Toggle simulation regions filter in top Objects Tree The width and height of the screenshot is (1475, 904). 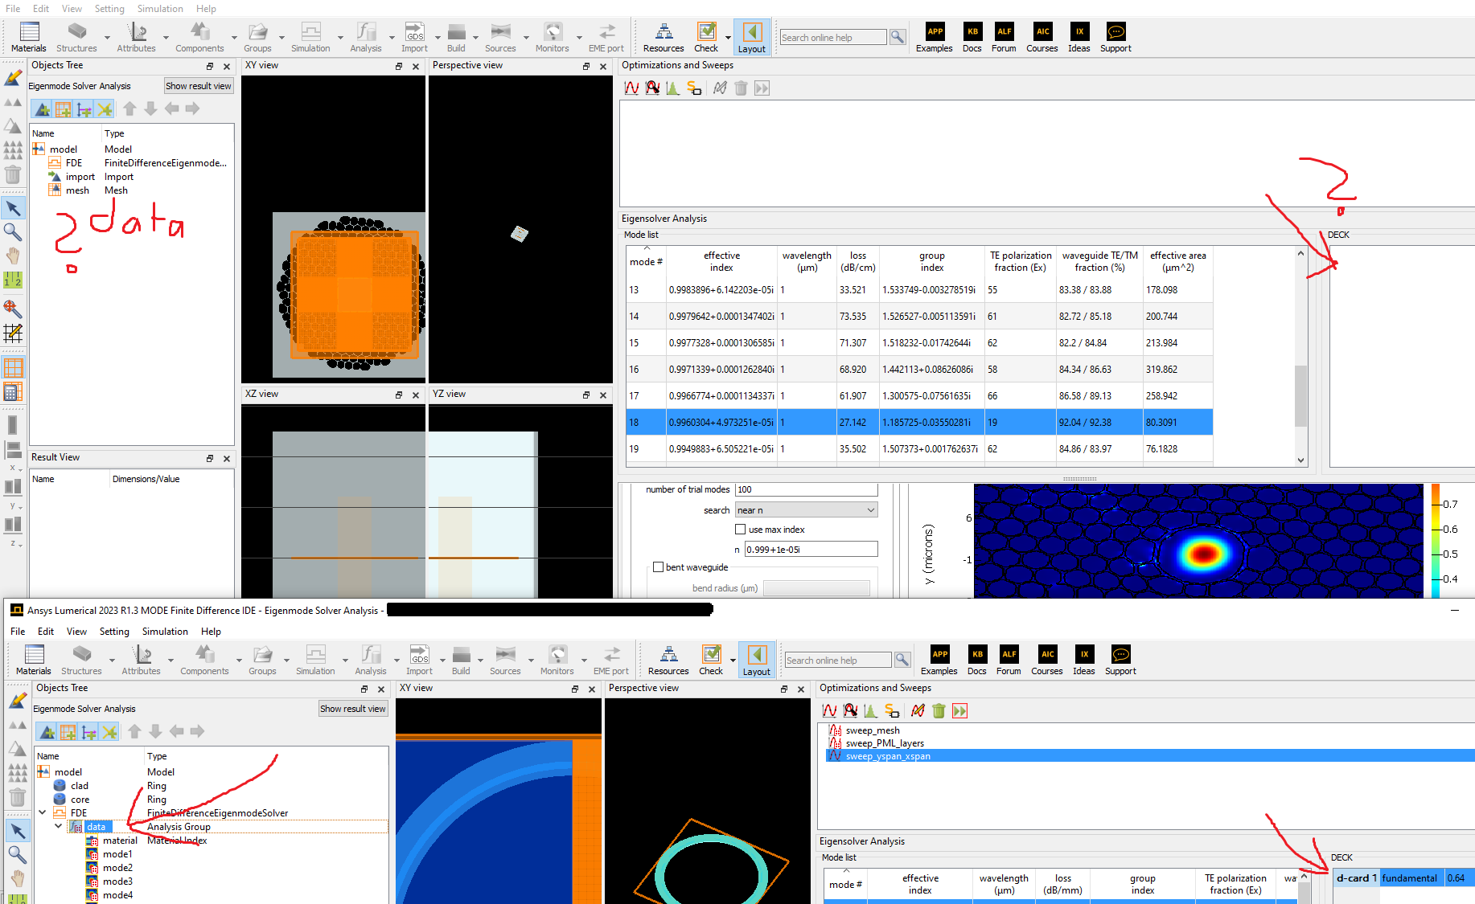[x=63, y=109]
